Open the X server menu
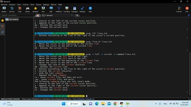 point(25,5)
